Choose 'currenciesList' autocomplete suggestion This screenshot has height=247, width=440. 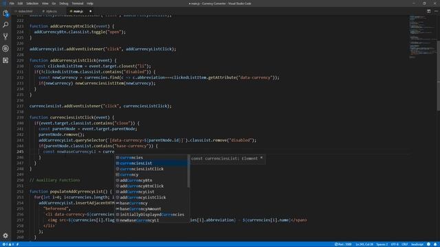tap(151, 163)
